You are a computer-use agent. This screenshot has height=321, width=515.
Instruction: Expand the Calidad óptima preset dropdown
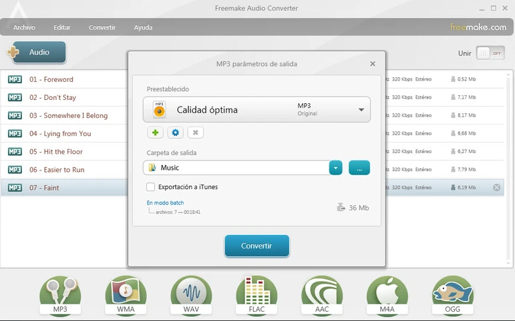[x=361, y=110]
